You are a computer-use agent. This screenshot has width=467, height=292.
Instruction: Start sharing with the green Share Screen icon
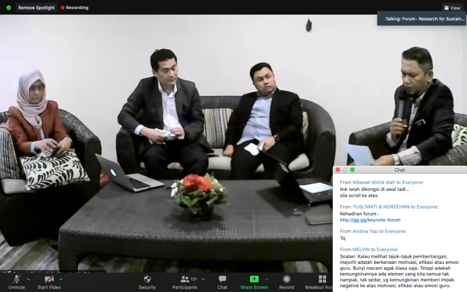coord(254,279)
